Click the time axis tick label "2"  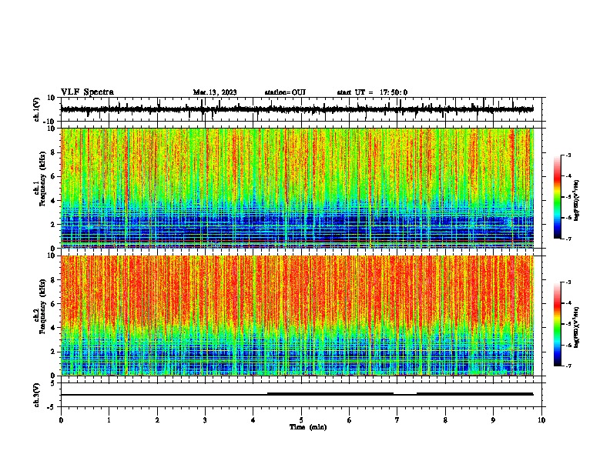pyautogui.click(x=157, y=420)
